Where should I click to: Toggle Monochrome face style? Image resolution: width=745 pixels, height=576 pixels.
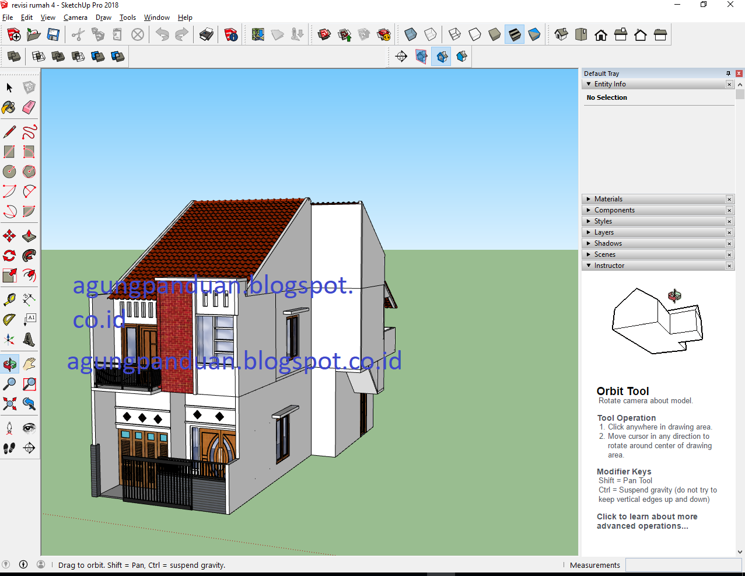click(x=534, y=34)
